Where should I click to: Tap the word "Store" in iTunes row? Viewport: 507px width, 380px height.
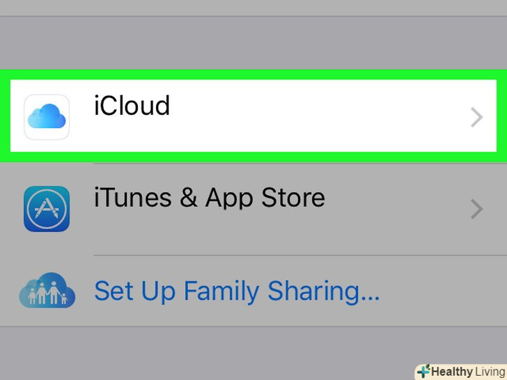click(x=293, y=198)
